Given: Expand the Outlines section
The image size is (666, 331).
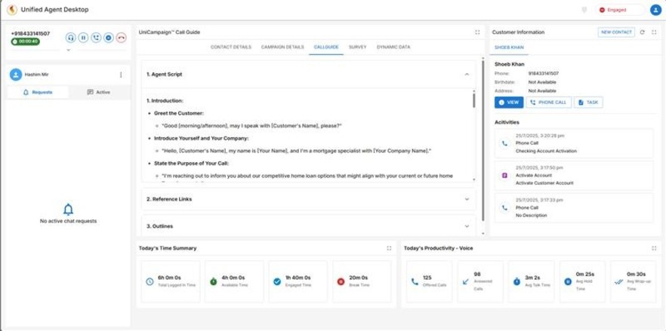Looking at the screenshot, I should tap(467, 225).
